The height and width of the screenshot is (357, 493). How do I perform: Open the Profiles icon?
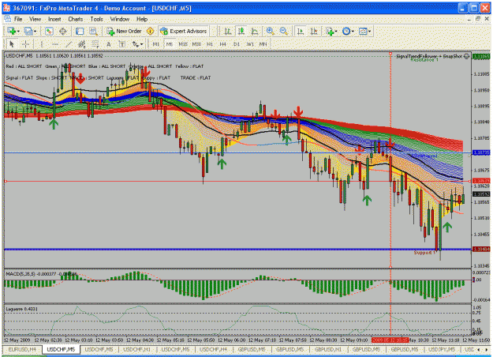tap(28, 31)
